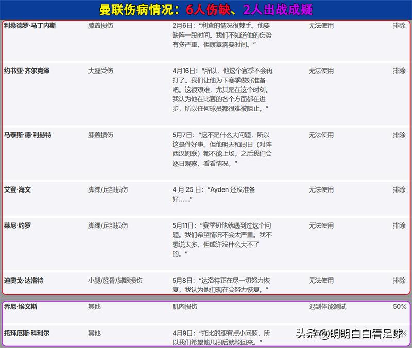Image resolution: width=412 pixels, height=348 pixels.
Task: Click the 肌肉损伤 cell
Action: pyautogui.click(x=185, y=306)
